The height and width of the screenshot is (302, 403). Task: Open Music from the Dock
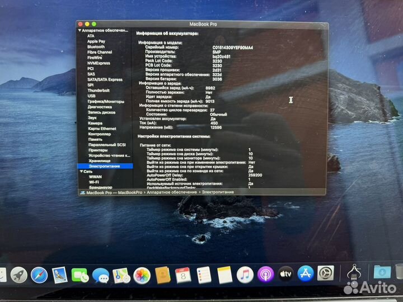pos(245,275)
